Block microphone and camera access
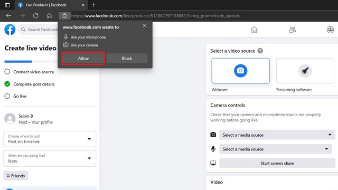 point(127,59)
